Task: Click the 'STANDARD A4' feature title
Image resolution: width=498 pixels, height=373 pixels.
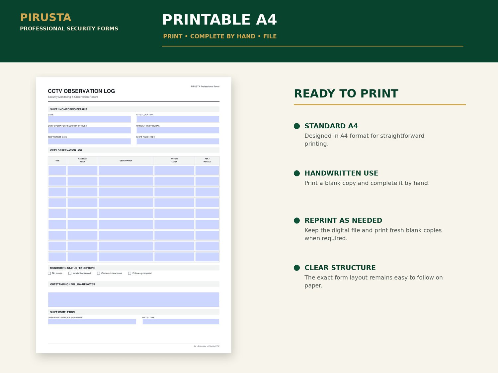Action: [x=331, y=126]
